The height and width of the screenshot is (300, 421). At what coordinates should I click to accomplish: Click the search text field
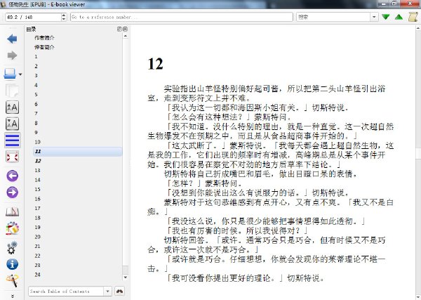click(x=334, y=17)
